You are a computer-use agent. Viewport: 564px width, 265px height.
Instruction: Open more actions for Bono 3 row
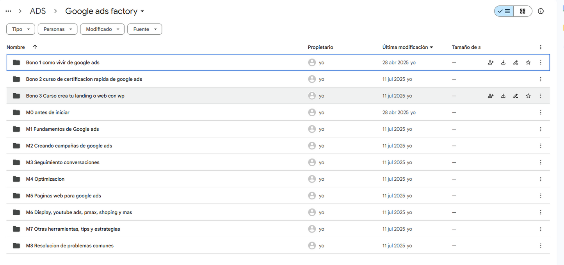[x=541, y=96]
